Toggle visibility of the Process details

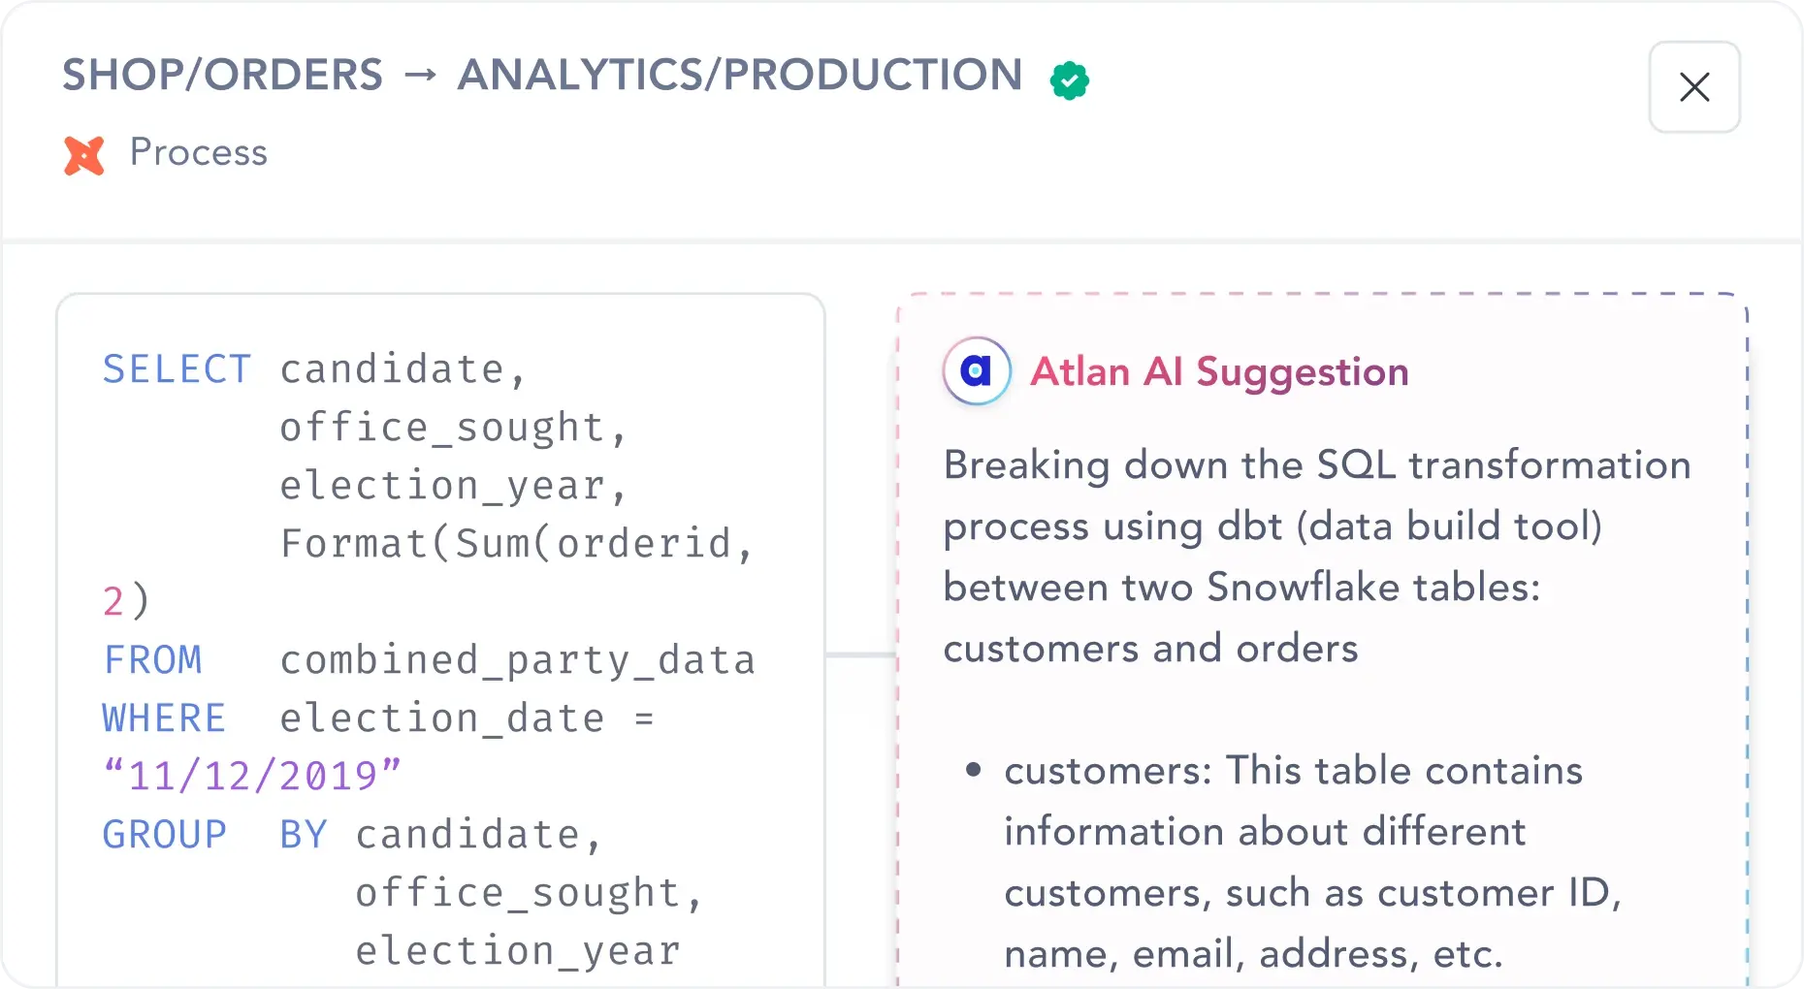coord(198,152)
